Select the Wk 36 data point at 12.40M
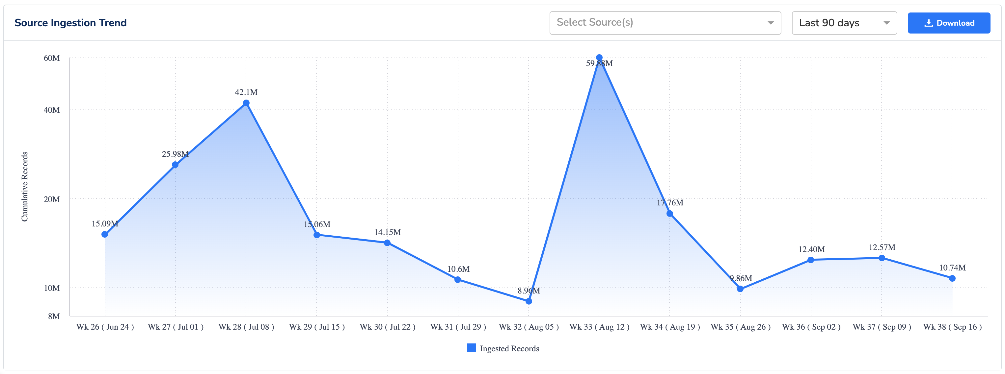Screen dimensions: 1005x374 click(x=811, y=260)
